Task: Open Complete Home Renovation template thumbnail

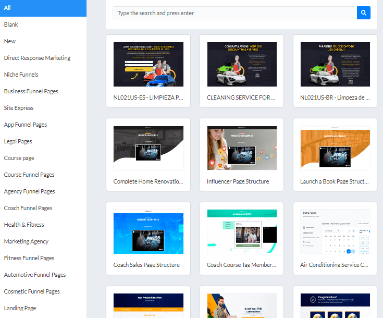Action: 149,148
